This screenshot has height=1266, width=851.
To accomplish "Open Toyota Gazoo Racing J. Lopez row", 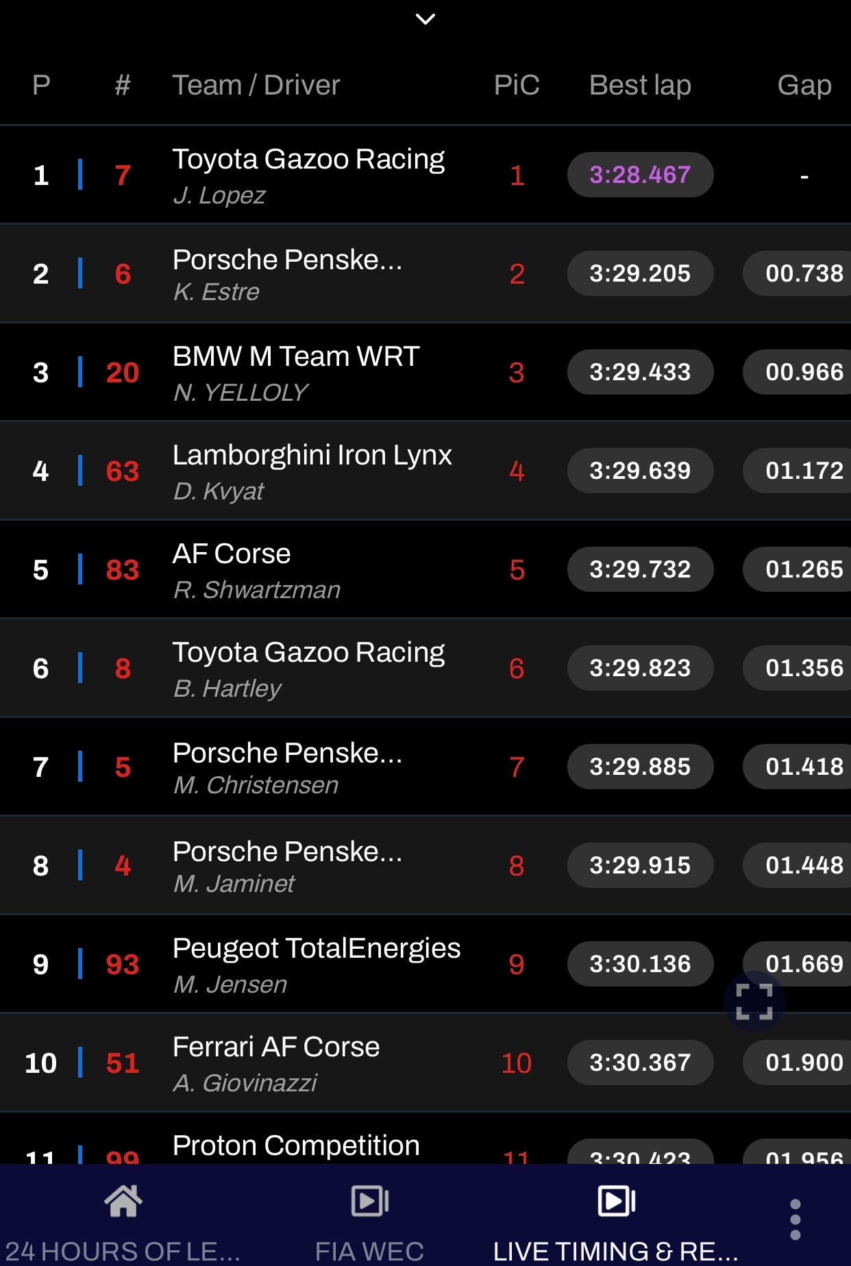I will (x=425, y=175).
